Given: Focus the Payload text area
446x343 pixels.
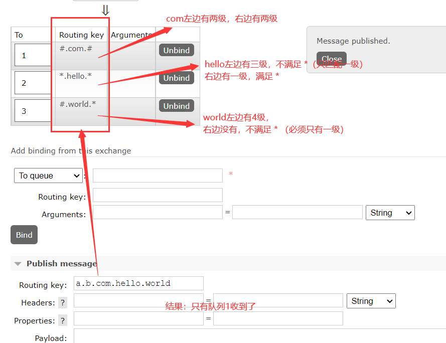Looking at the screenshot, I should tap(260, 336).
